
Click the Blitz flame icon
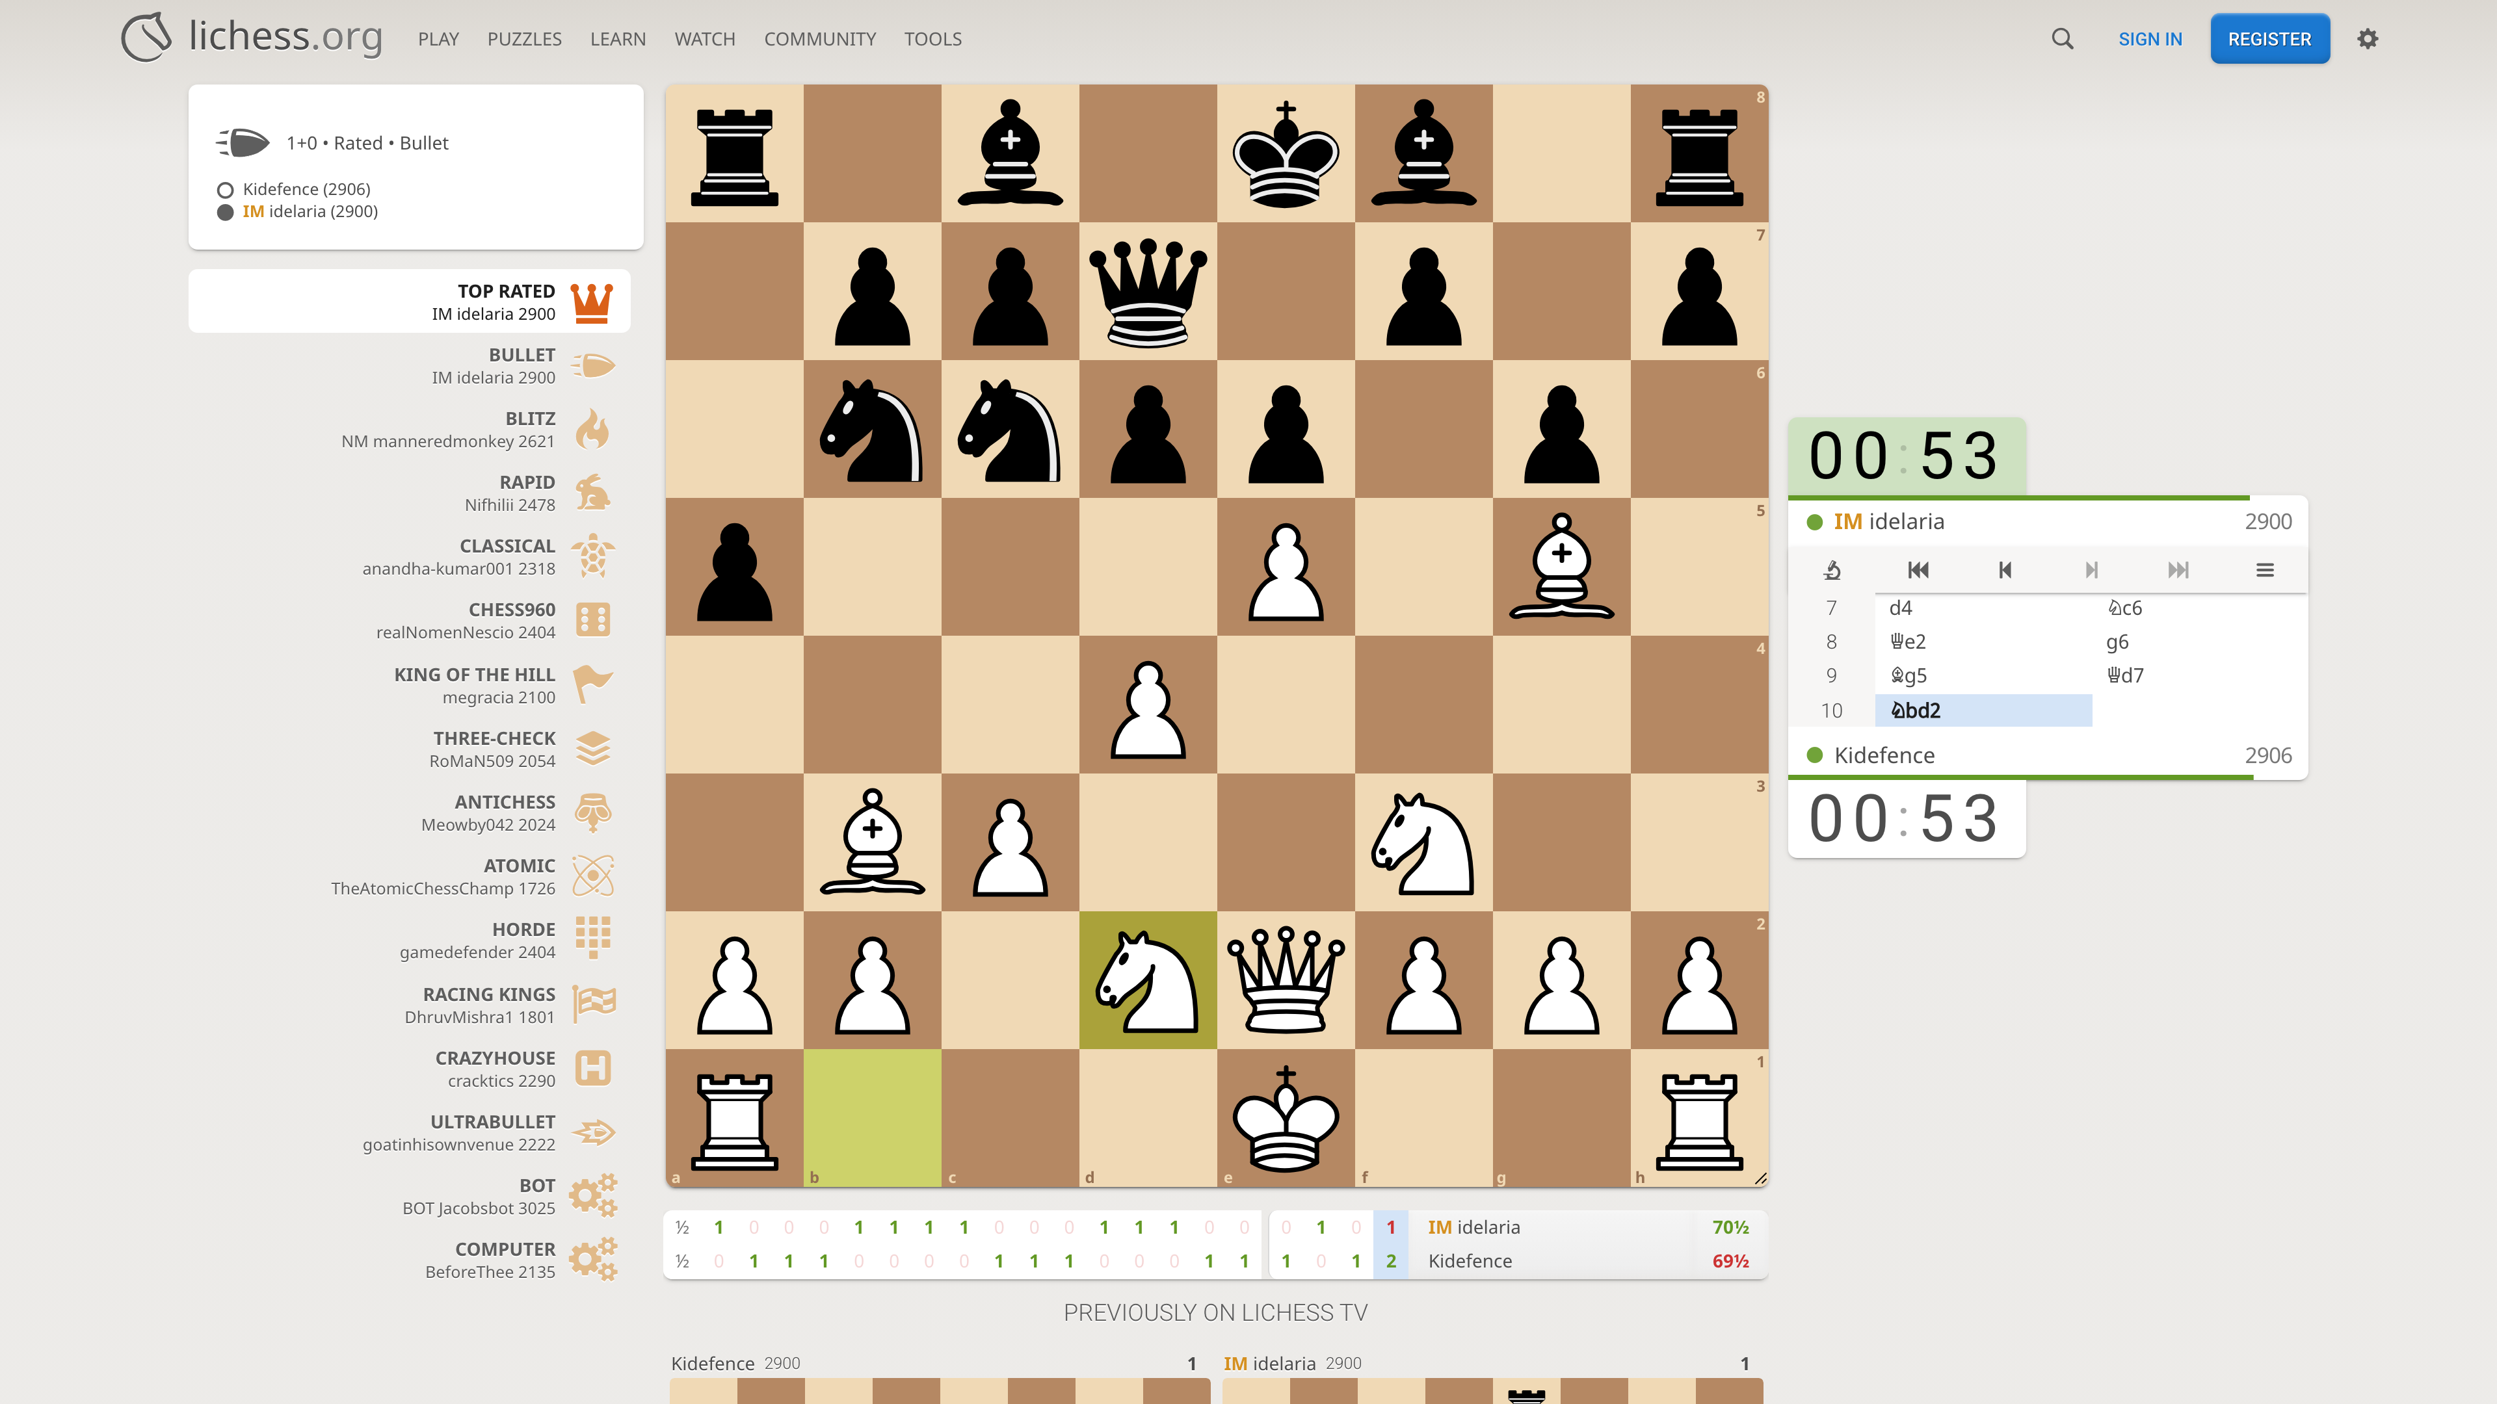point(592,429)
